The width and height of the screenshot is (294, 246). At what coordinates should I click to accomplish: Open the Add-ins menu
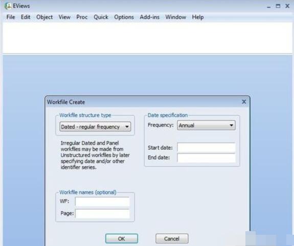pyautogui.click(x=149, y=17)
